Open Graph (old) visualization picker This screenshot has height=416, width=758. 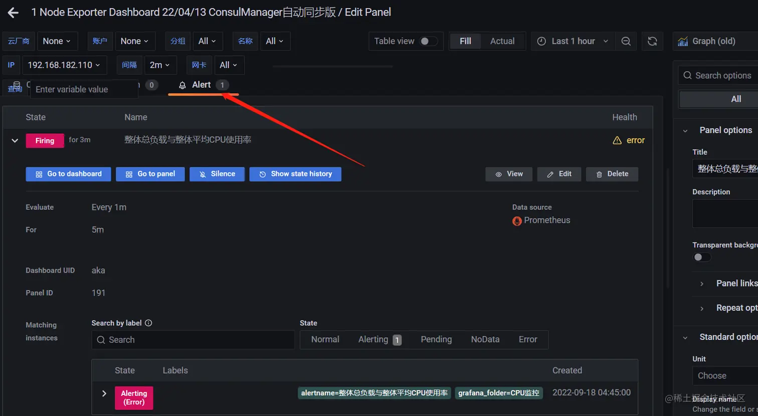pos(715,41)
